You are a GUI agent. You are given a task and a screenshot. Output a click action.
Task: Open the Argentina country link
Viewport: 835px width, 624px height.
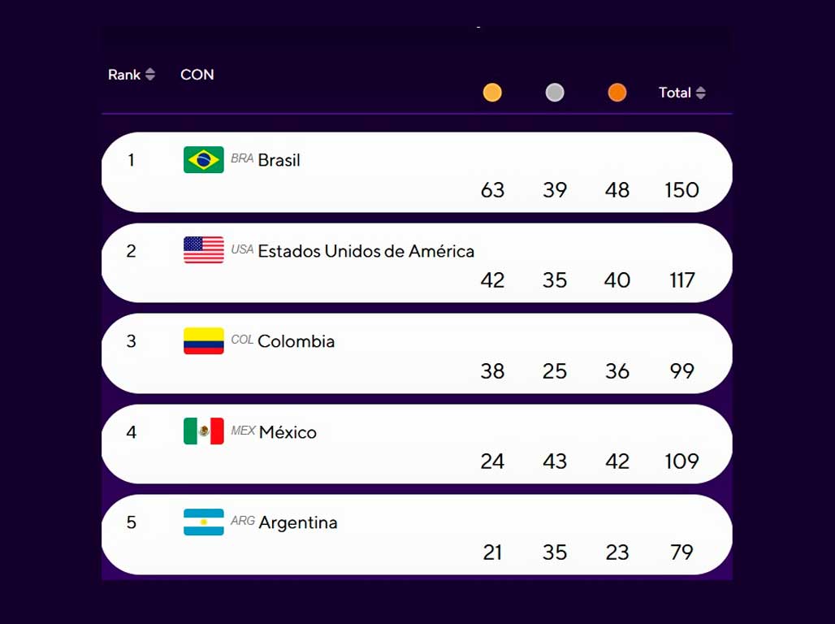tap(297, 522)
